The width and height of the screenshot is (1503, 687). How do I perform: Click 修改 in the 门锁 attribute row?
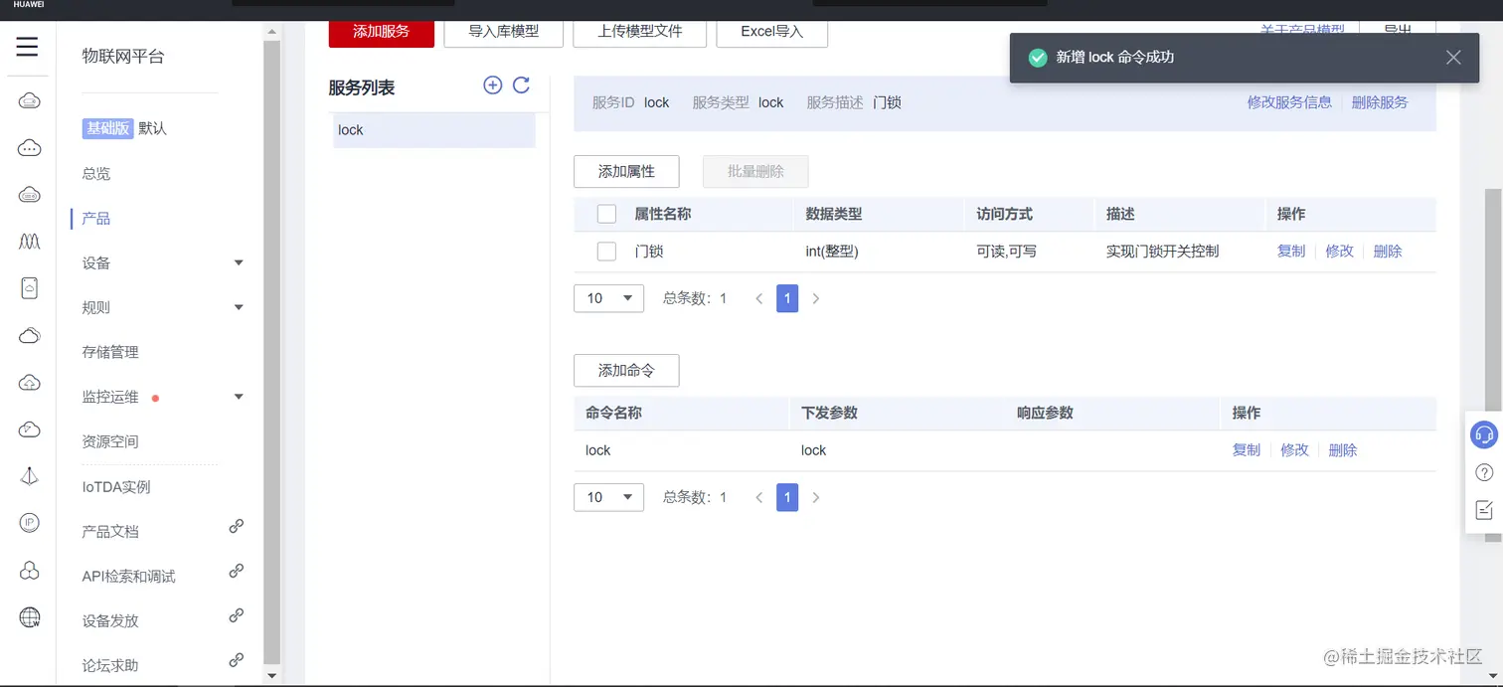[x=1340, y=252]
